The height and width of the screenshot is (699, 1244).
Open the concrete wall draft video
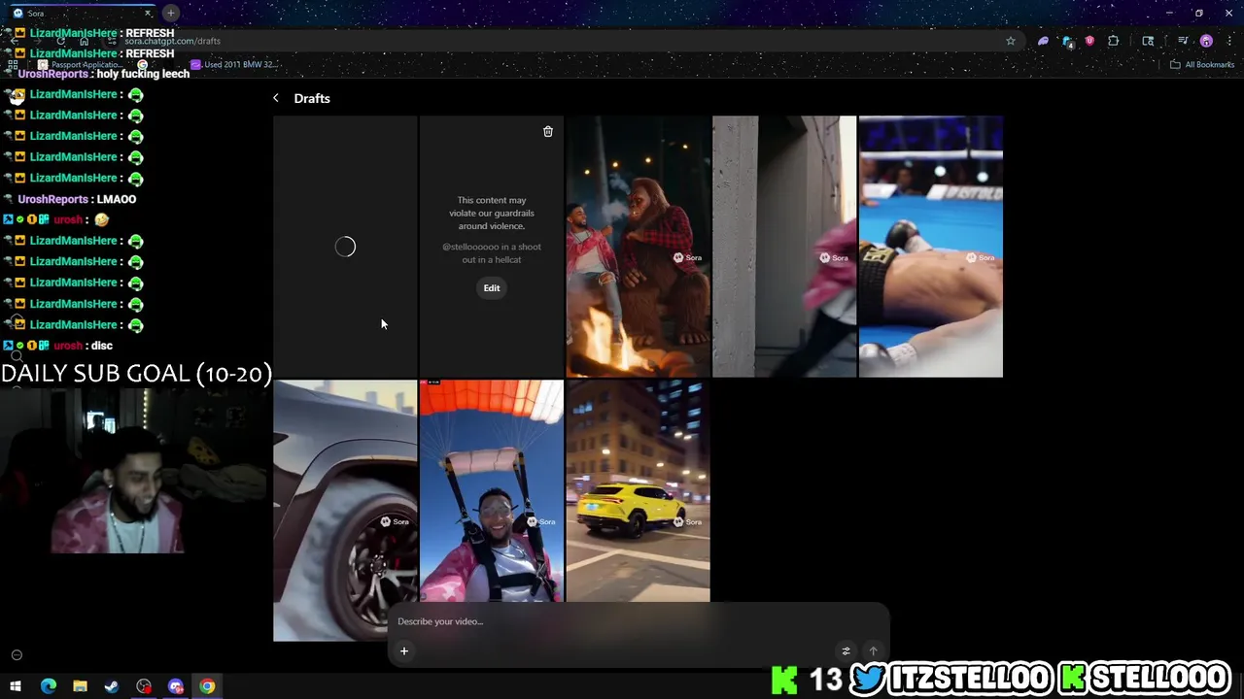point(784,247)
